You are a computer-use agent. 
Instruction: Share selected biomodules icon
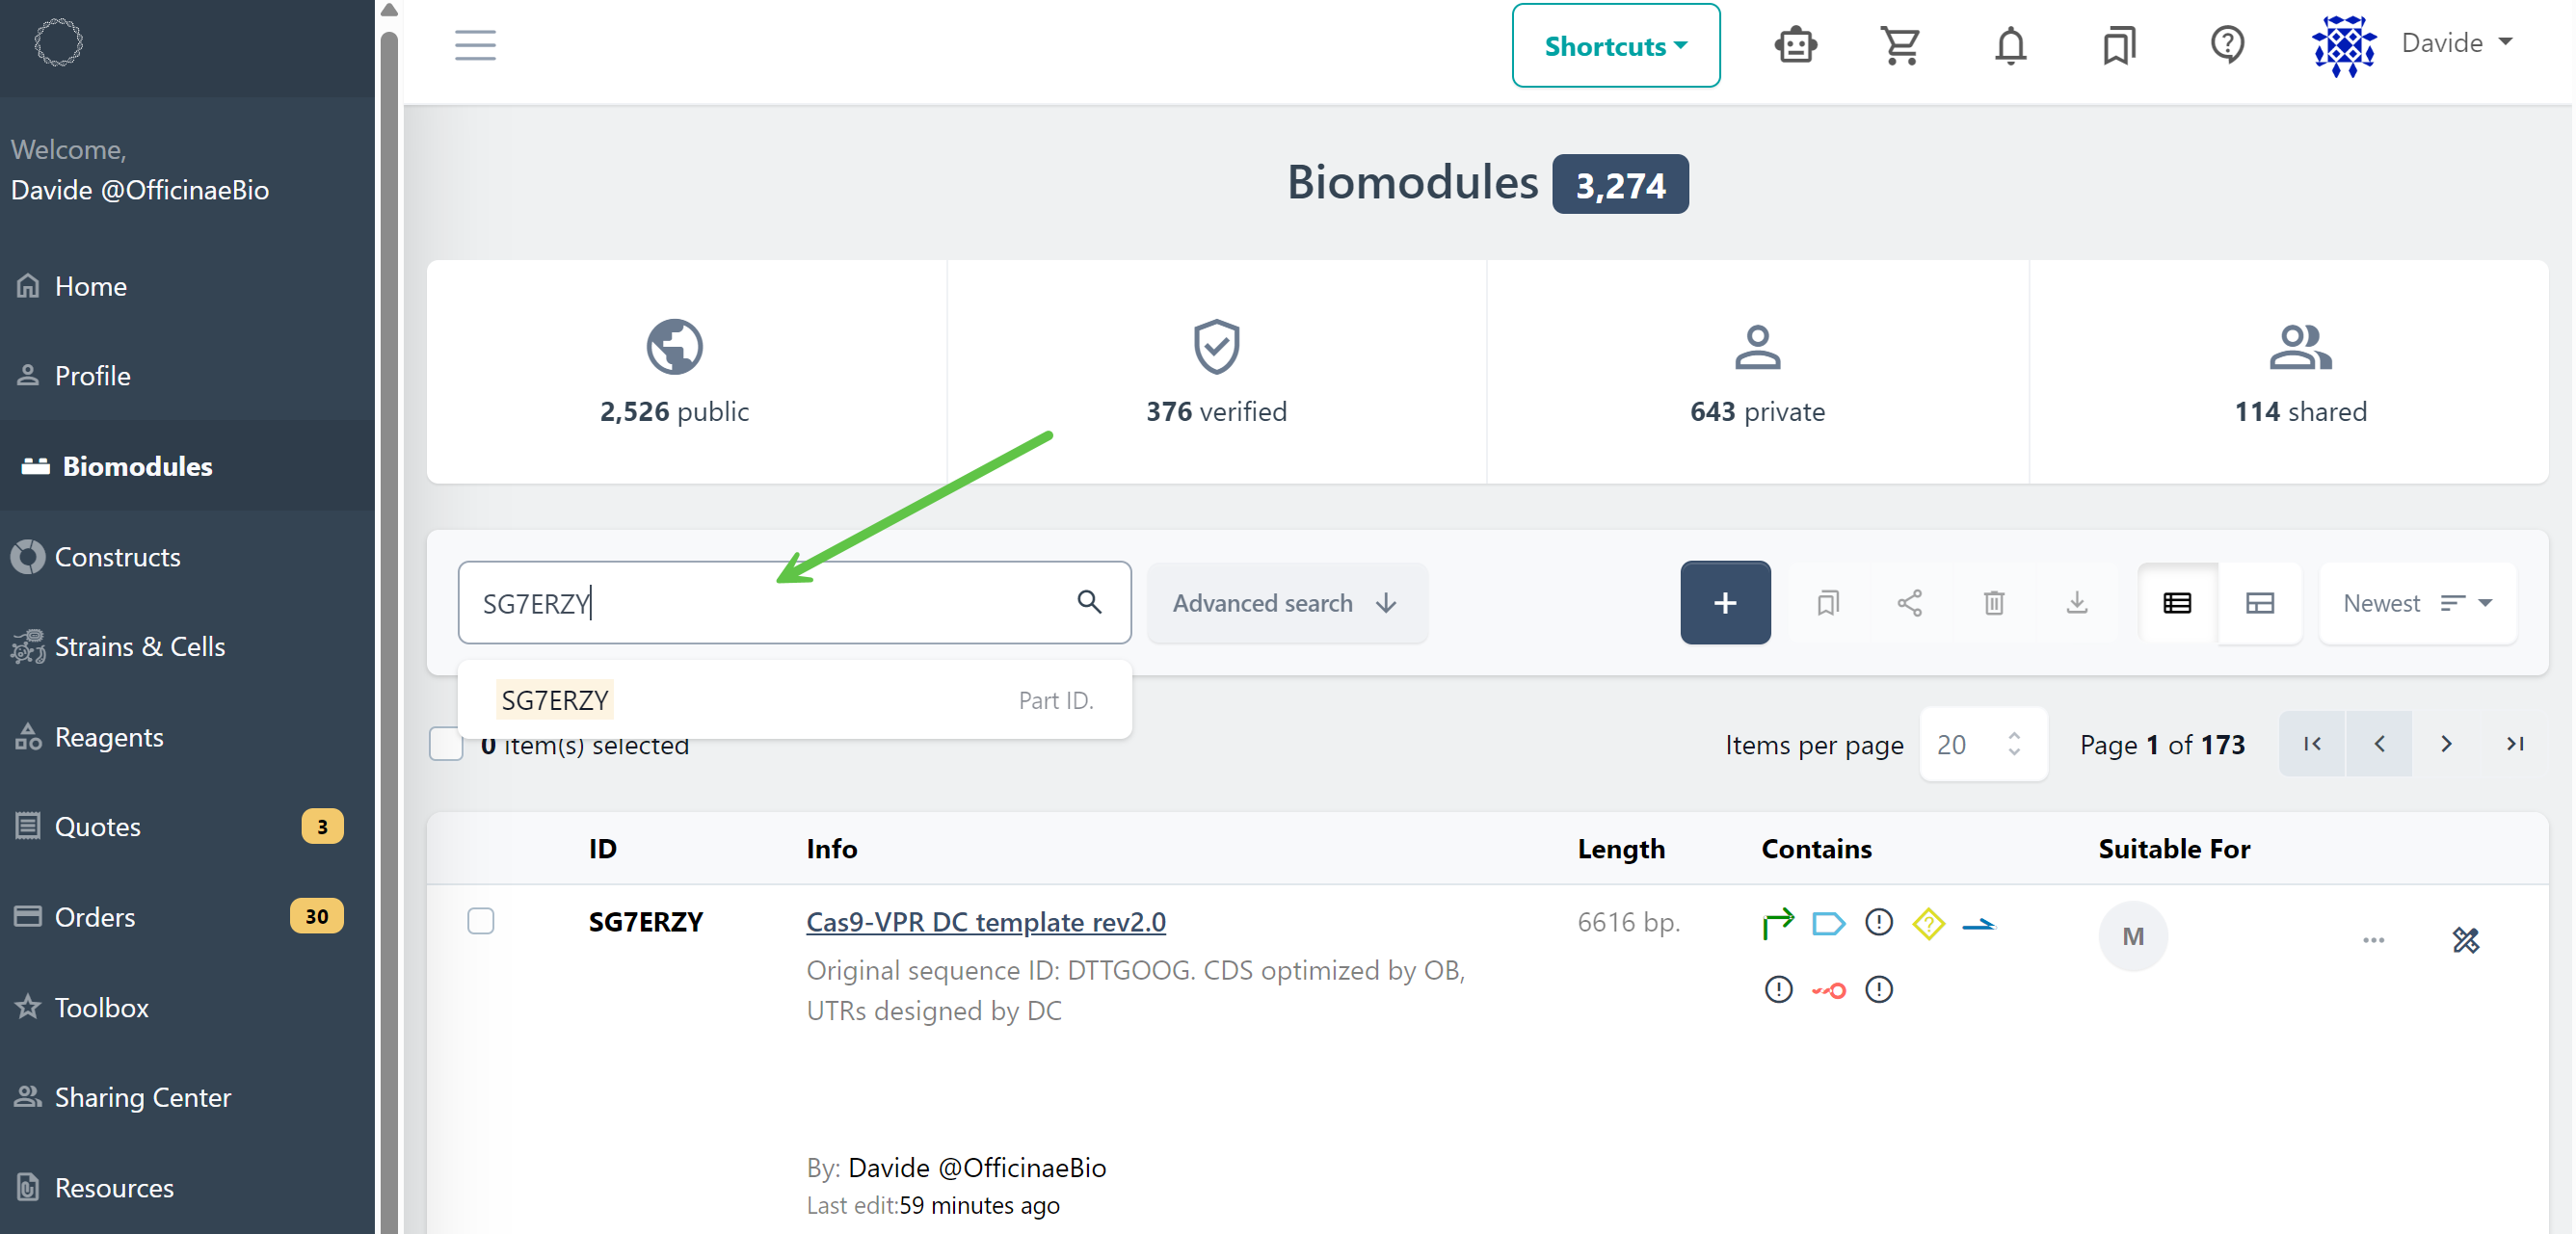tap(1909, 602)
